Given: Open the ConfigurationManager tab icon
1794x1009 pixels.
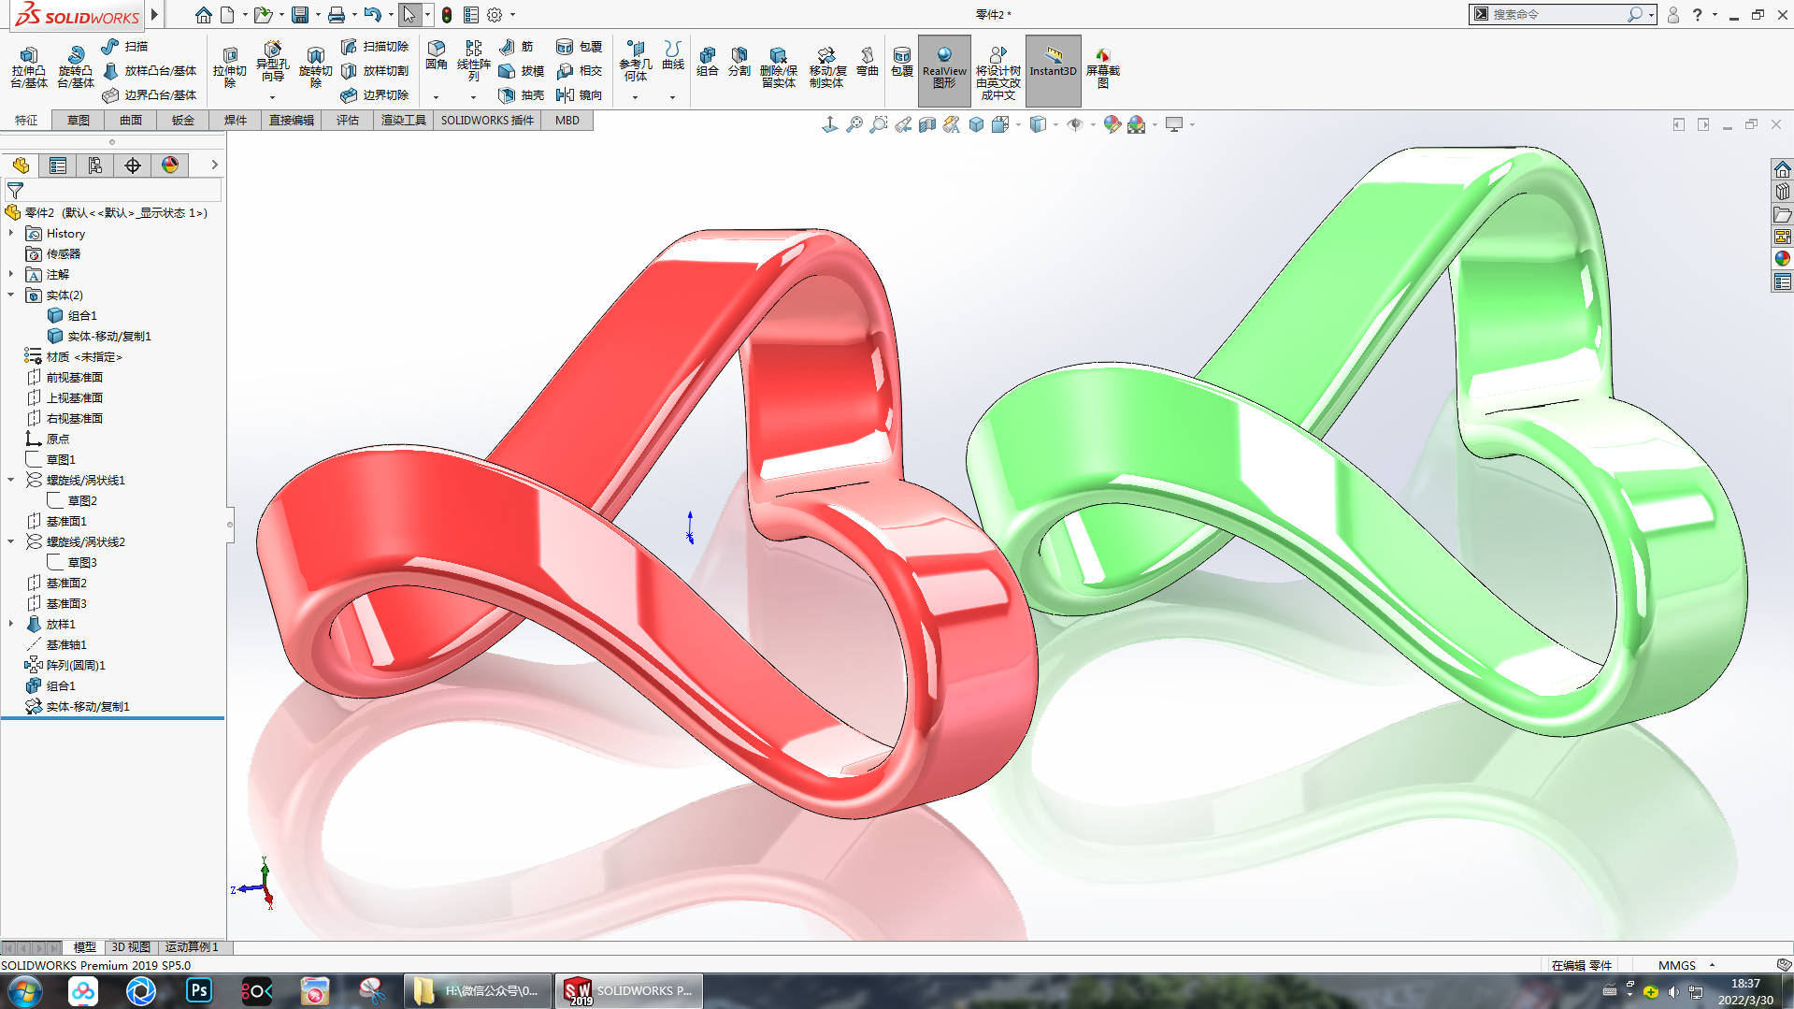Looking at the screenshot, I should (x=95, y=166).
